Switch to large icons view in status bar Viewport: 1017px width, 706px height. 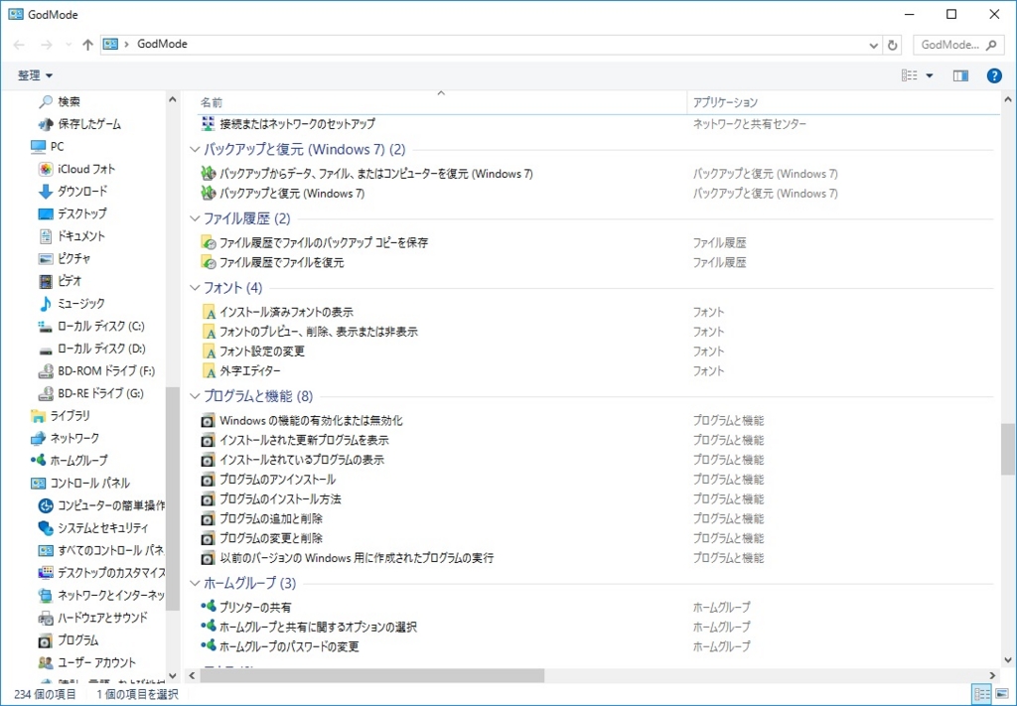pos(1001,694)
